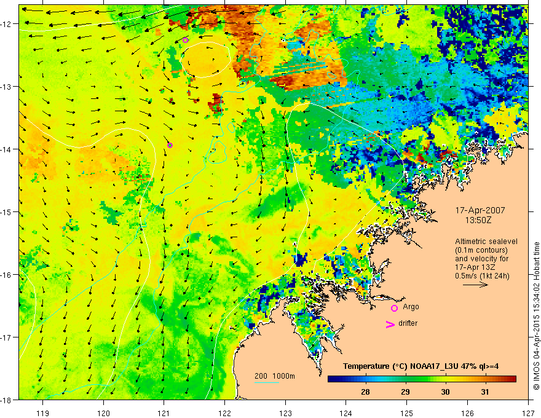Click the latitude axis label '-13'
The width and height of the screenshot is (541, 418).
(x=6, y=87)
